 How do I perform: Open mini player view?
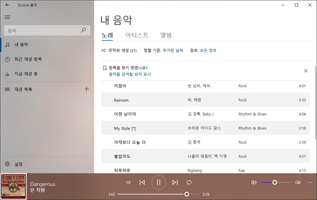point(298,182)
